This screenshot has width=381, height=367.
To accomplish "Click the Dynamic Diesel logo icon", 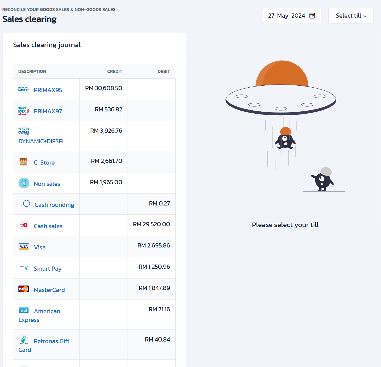I will click(23, 131).
